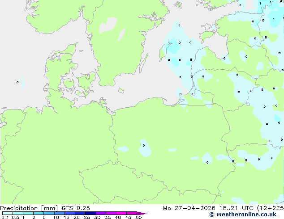Image resolution: width=284 pixels, height=219 pixels.
Task: Choose the purple 30–35 legend swatch
Action: coord(101,213)
